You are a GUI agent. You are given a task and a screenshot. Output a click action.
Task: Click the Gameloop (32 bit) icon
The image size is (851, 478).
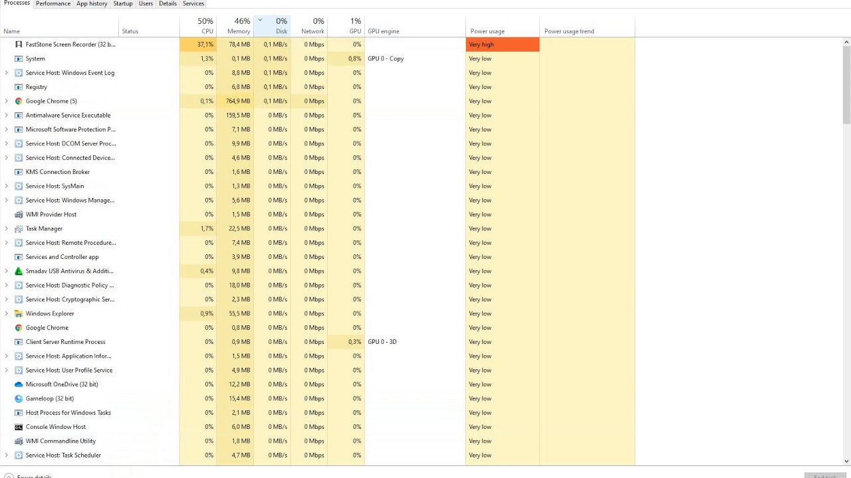tap(19, 398)
